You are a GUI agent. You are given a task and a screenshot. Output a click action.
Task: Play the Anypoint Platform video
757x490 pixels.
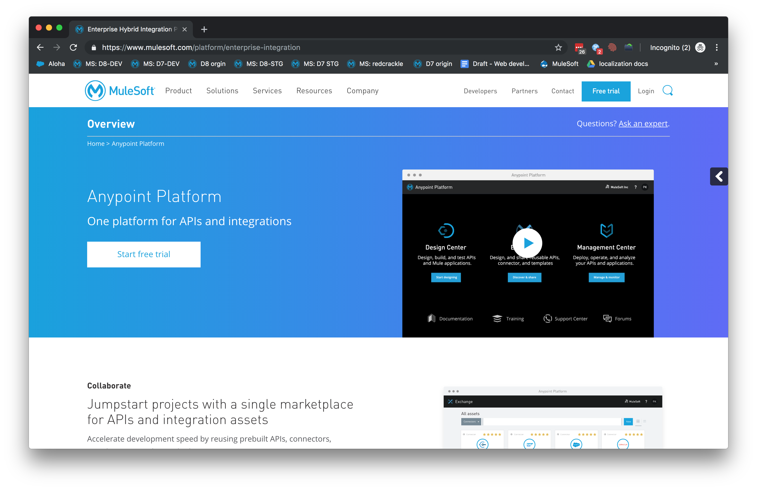click(x=528, y=243)
